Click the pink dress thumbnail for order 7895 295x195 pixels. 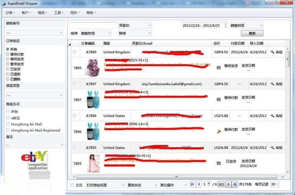click(x=93, y=163)
